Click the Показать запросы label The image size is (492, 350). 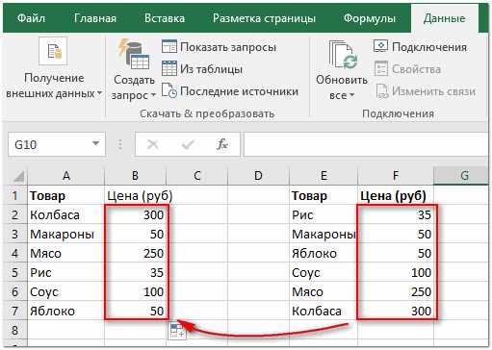(x=228, y=47)
